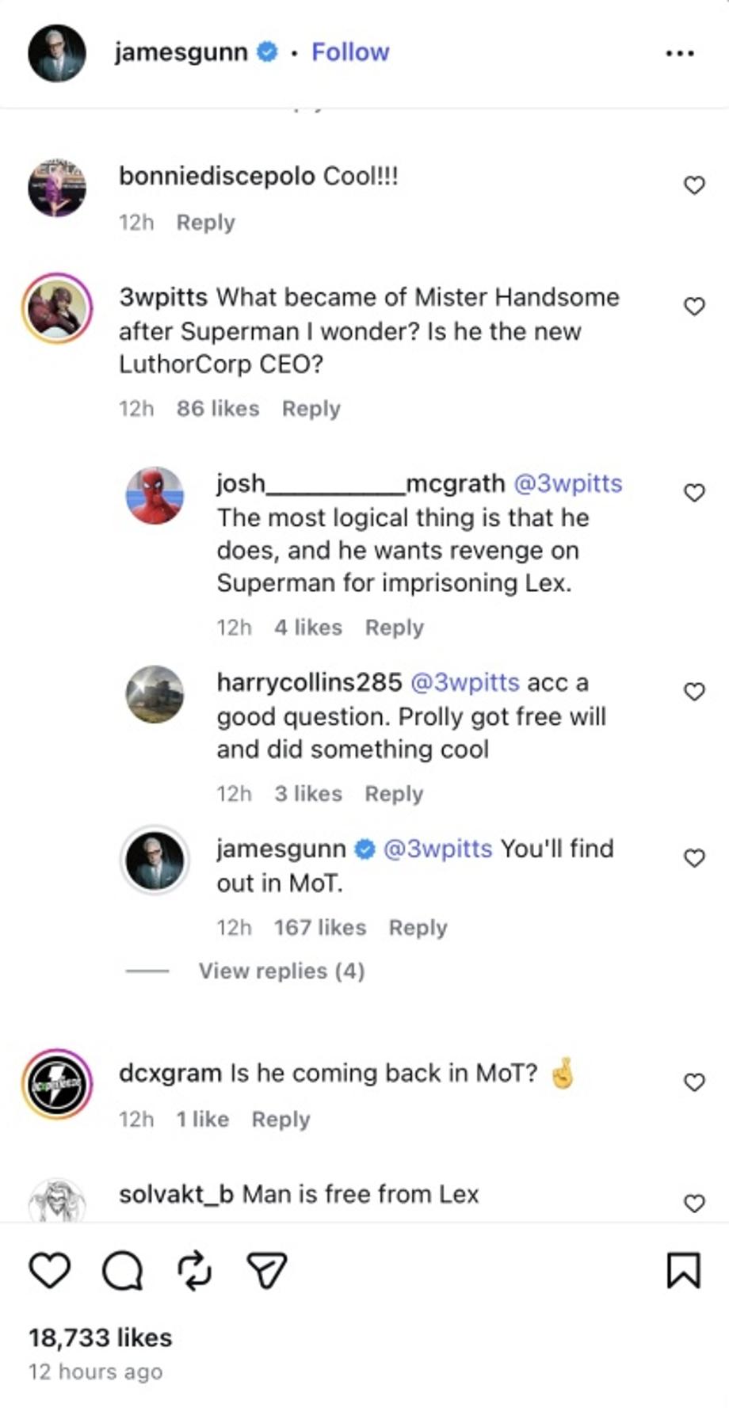This screenshot has height=1408, width=729.
Task: Share post via paper plane icon
Action: click(266, 1270)
